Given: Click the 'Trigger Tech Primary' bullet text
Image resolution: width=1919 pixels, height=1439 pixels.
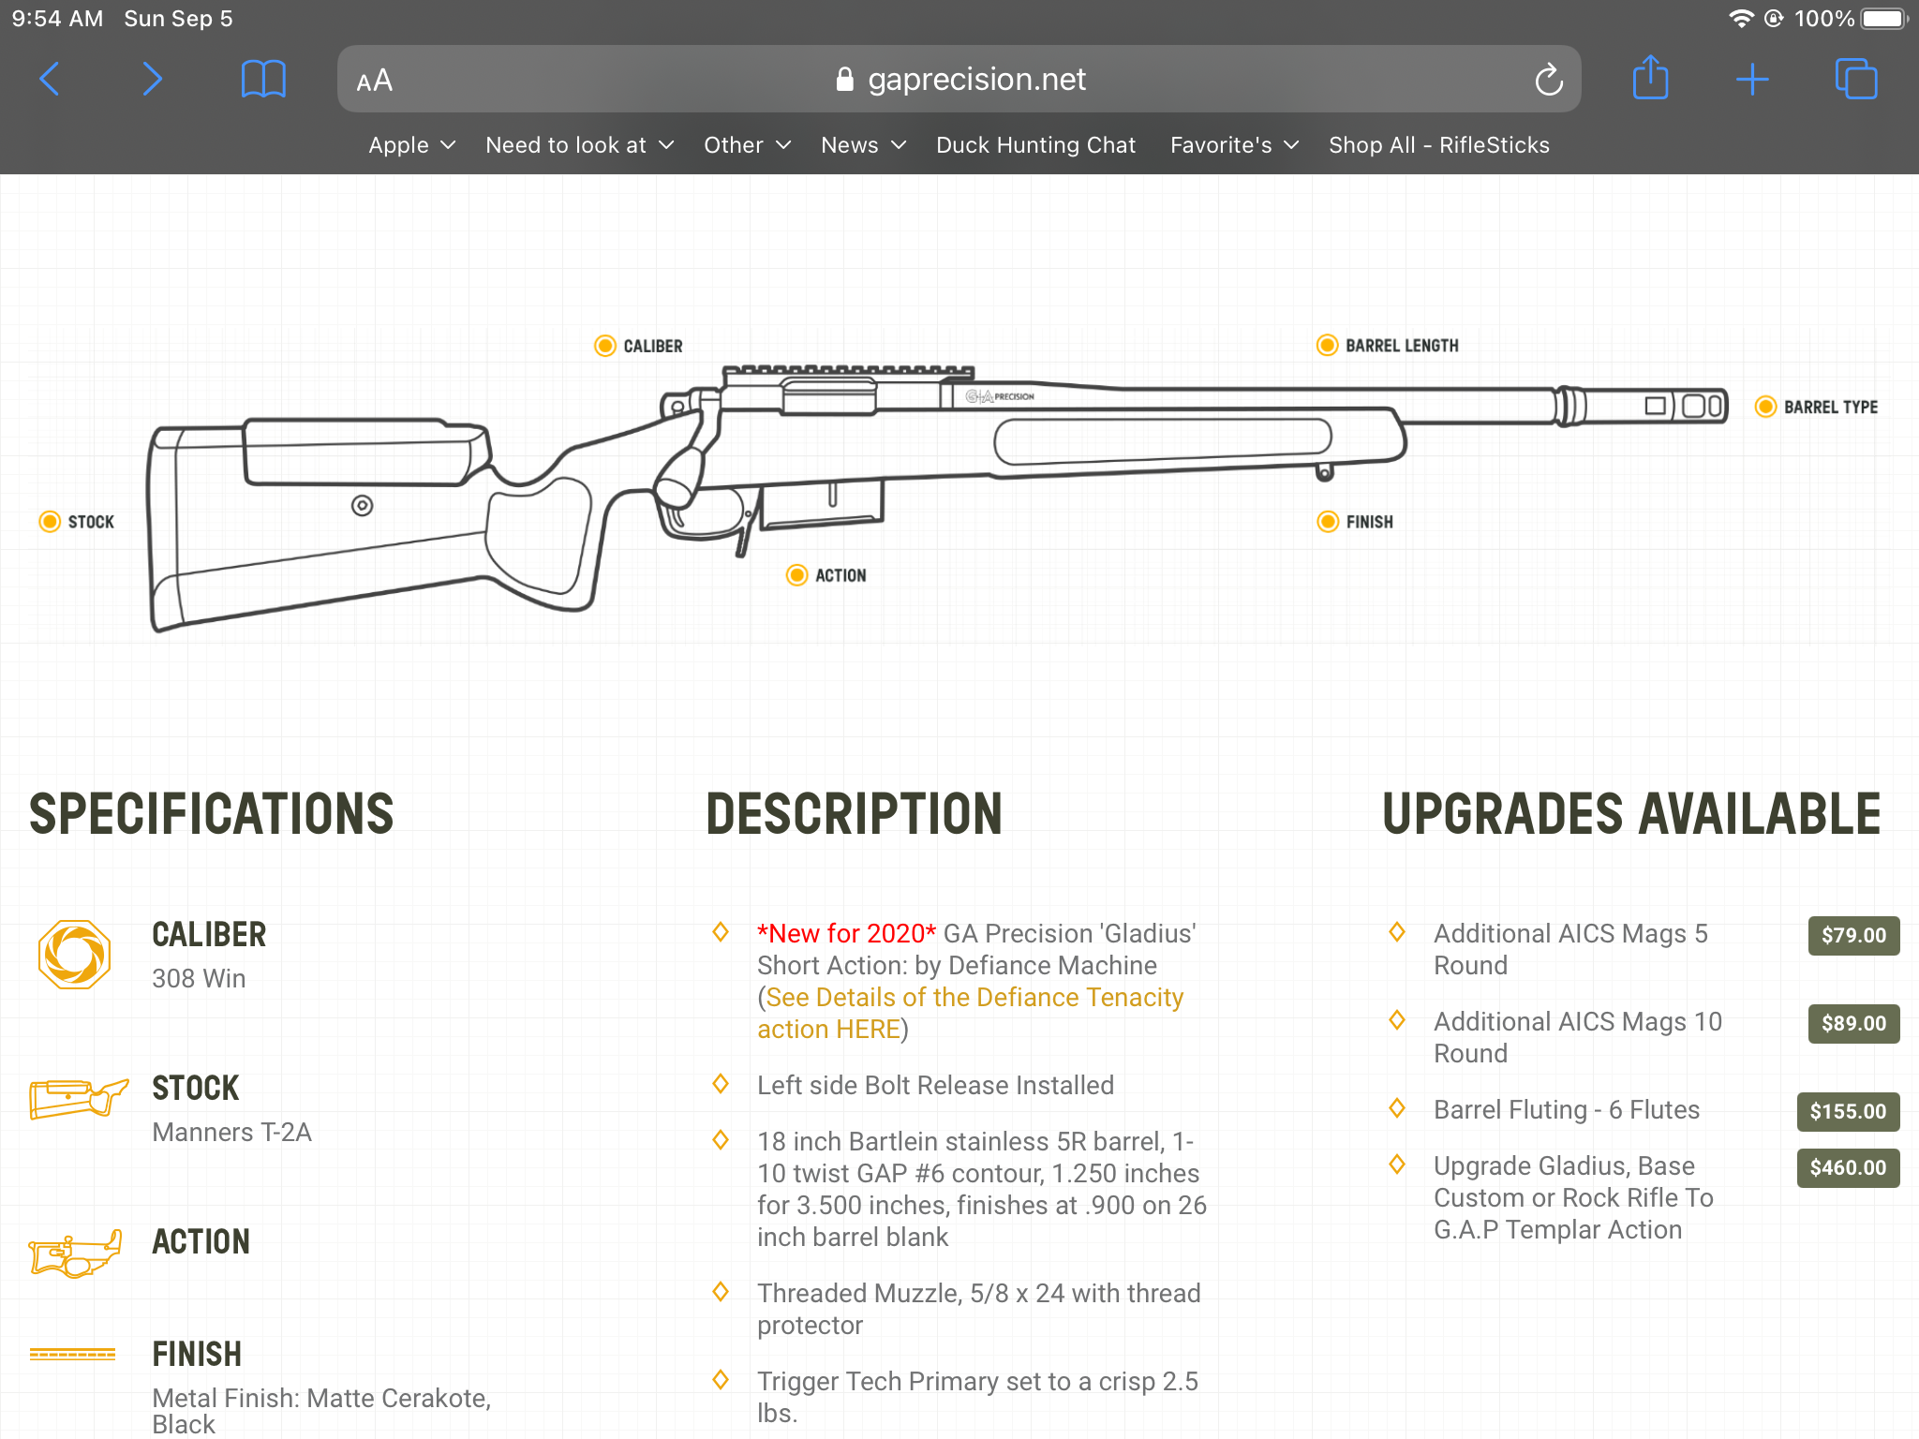Looking at the screenshot, I should click(x=977, y=1397).
